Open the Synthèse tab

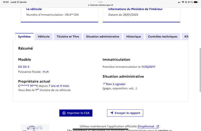click(24, 36)
